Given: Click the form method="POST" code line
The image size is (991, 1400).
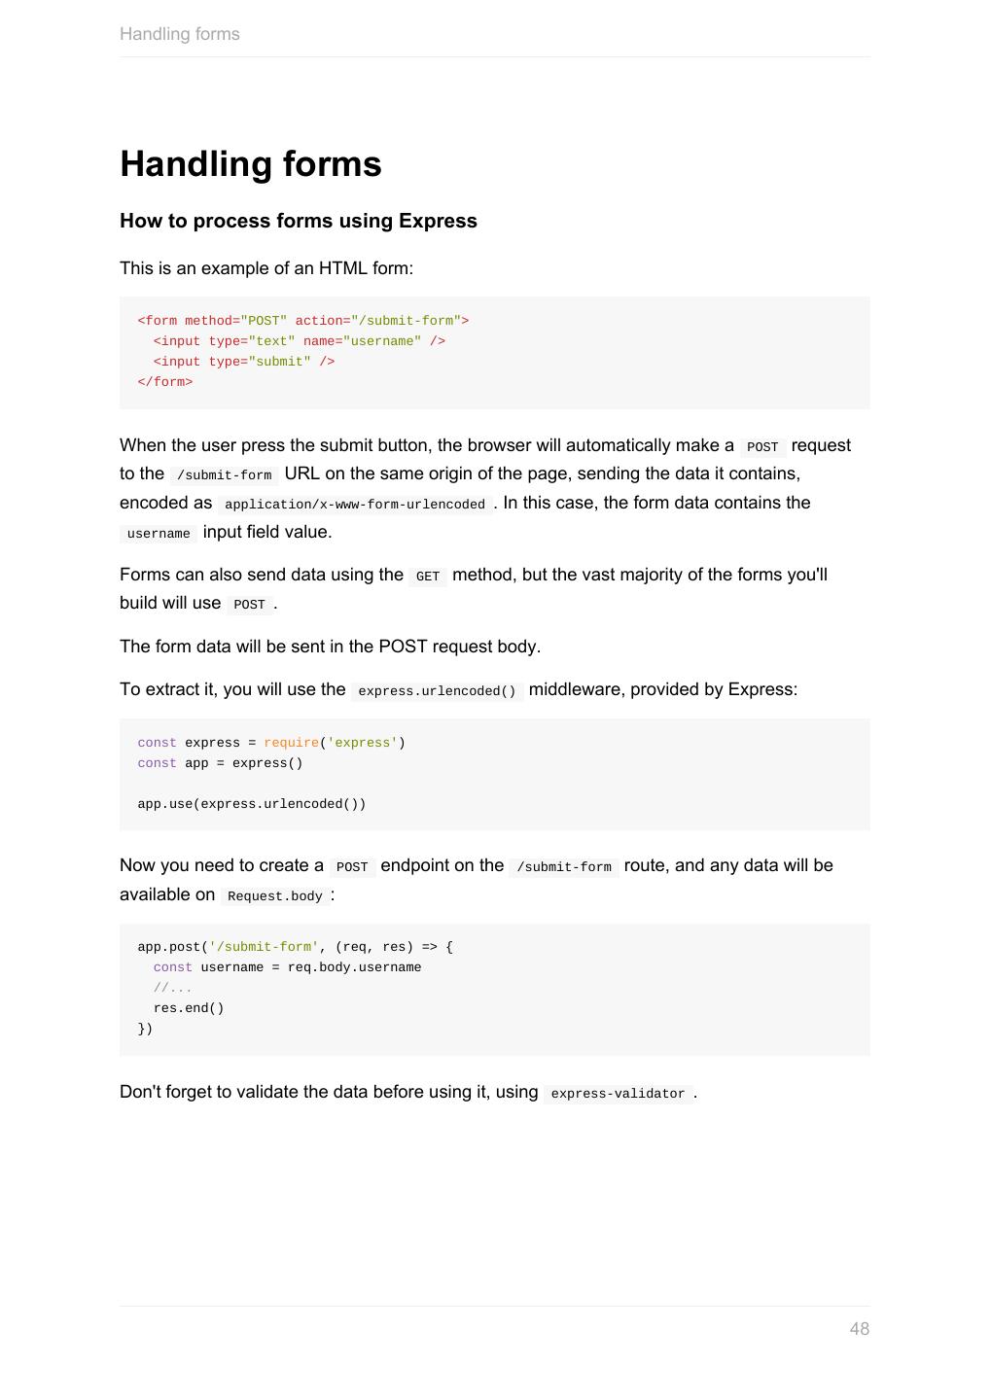Looking at the screenshot, I should 302,321.
